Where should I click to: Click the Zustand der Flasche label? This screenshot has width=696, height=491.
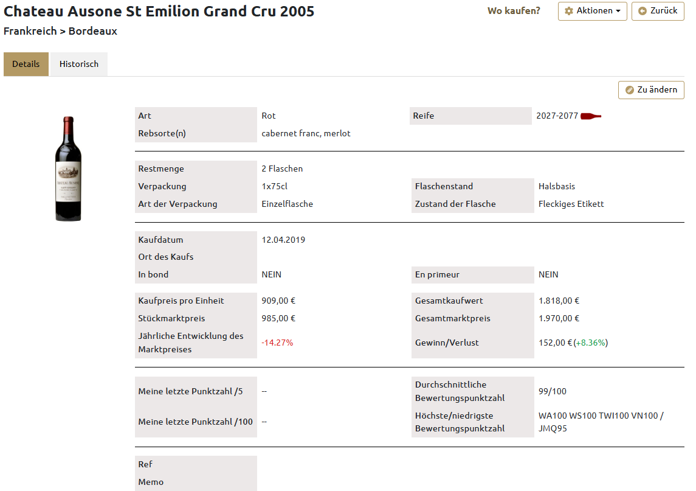click(455, 204)
